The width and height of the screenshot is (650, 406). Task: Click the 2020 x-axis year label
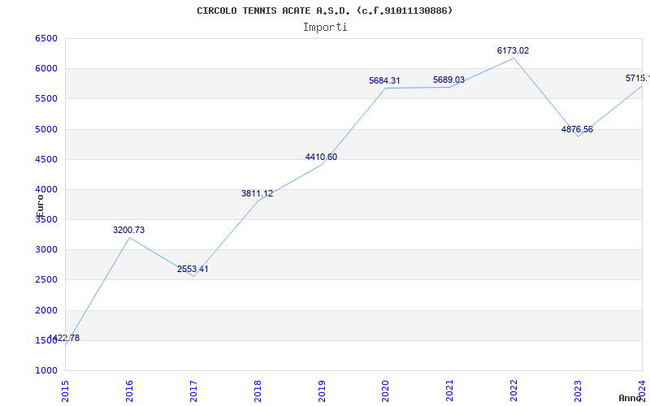coord(385,391)
